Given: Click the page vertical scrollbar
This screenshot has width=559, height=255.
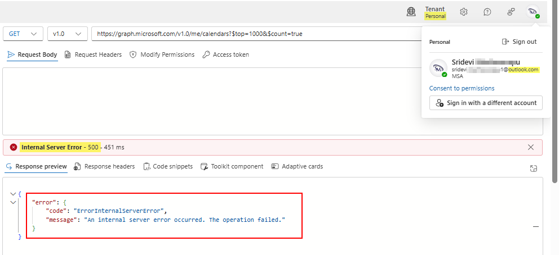Looking at the screenshot, I should click(555, 92).
